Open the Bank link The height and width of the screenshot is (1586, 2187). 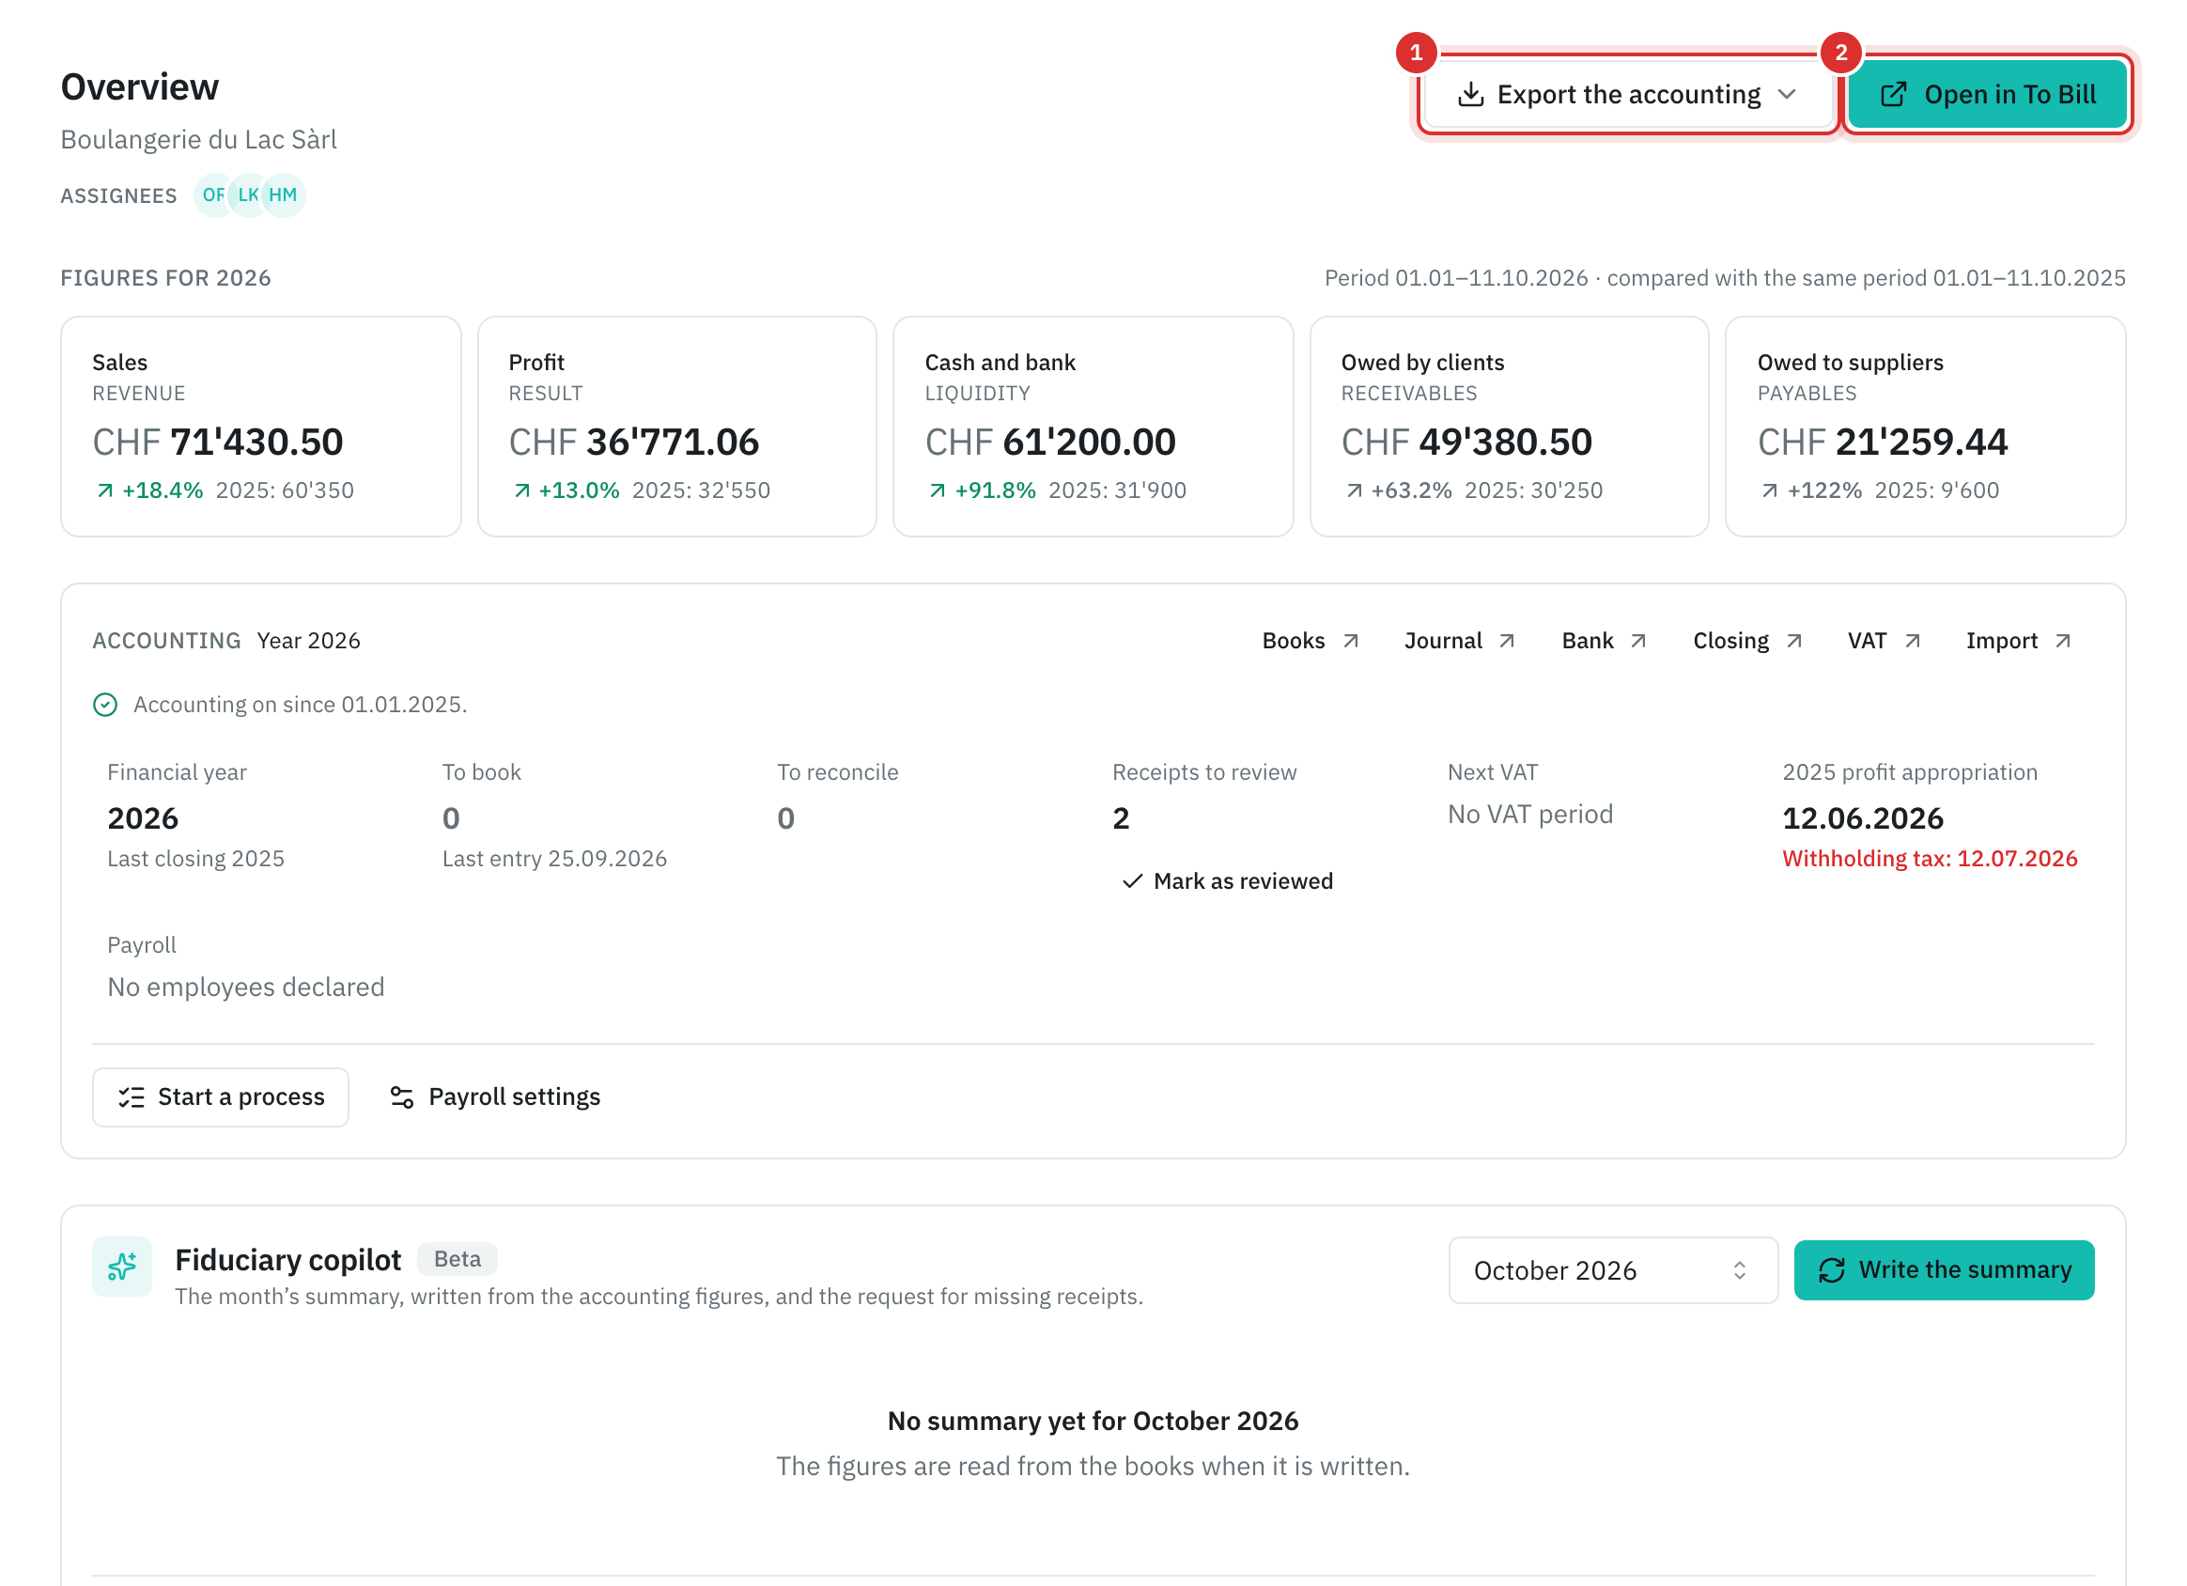coord(1605,641)
